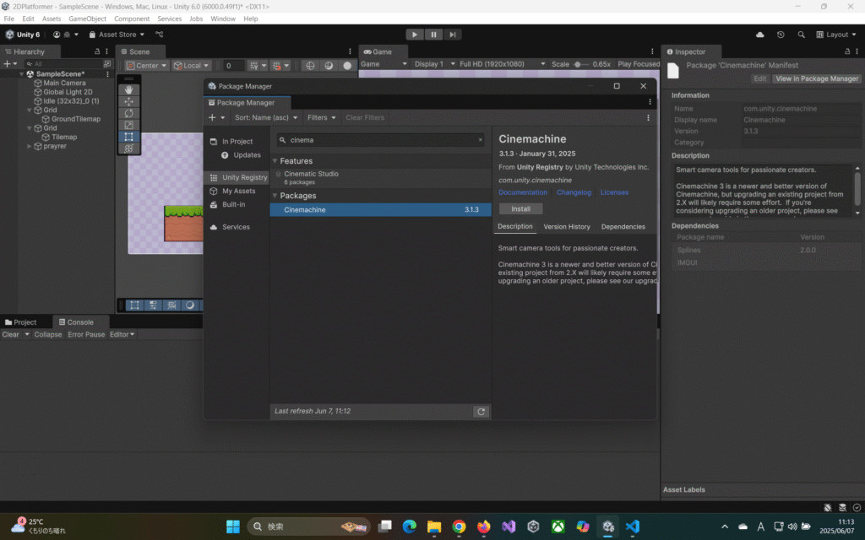Open the GameObject menu
865x540 pixels.
coord(87,19)
